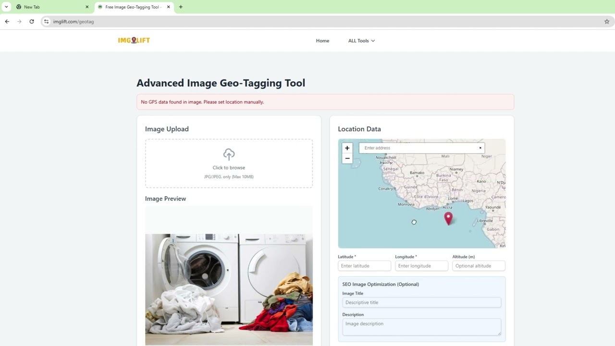Click the browser forward arrow
Screen dimensions: 615x346
(19, 22)
